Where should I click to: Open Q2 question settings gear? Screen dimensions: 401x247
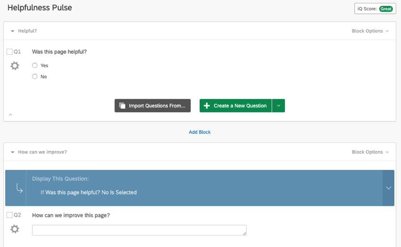(15, 229)
